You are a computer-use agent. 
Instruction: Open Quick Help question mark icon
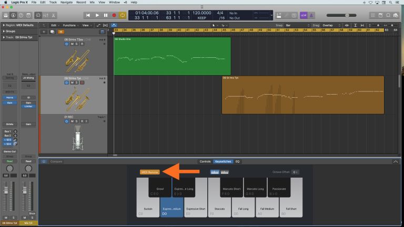(21, 15)
